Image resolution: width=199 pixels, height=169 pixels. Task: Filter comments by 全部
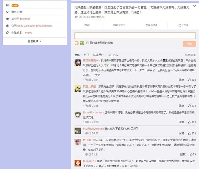77,55
